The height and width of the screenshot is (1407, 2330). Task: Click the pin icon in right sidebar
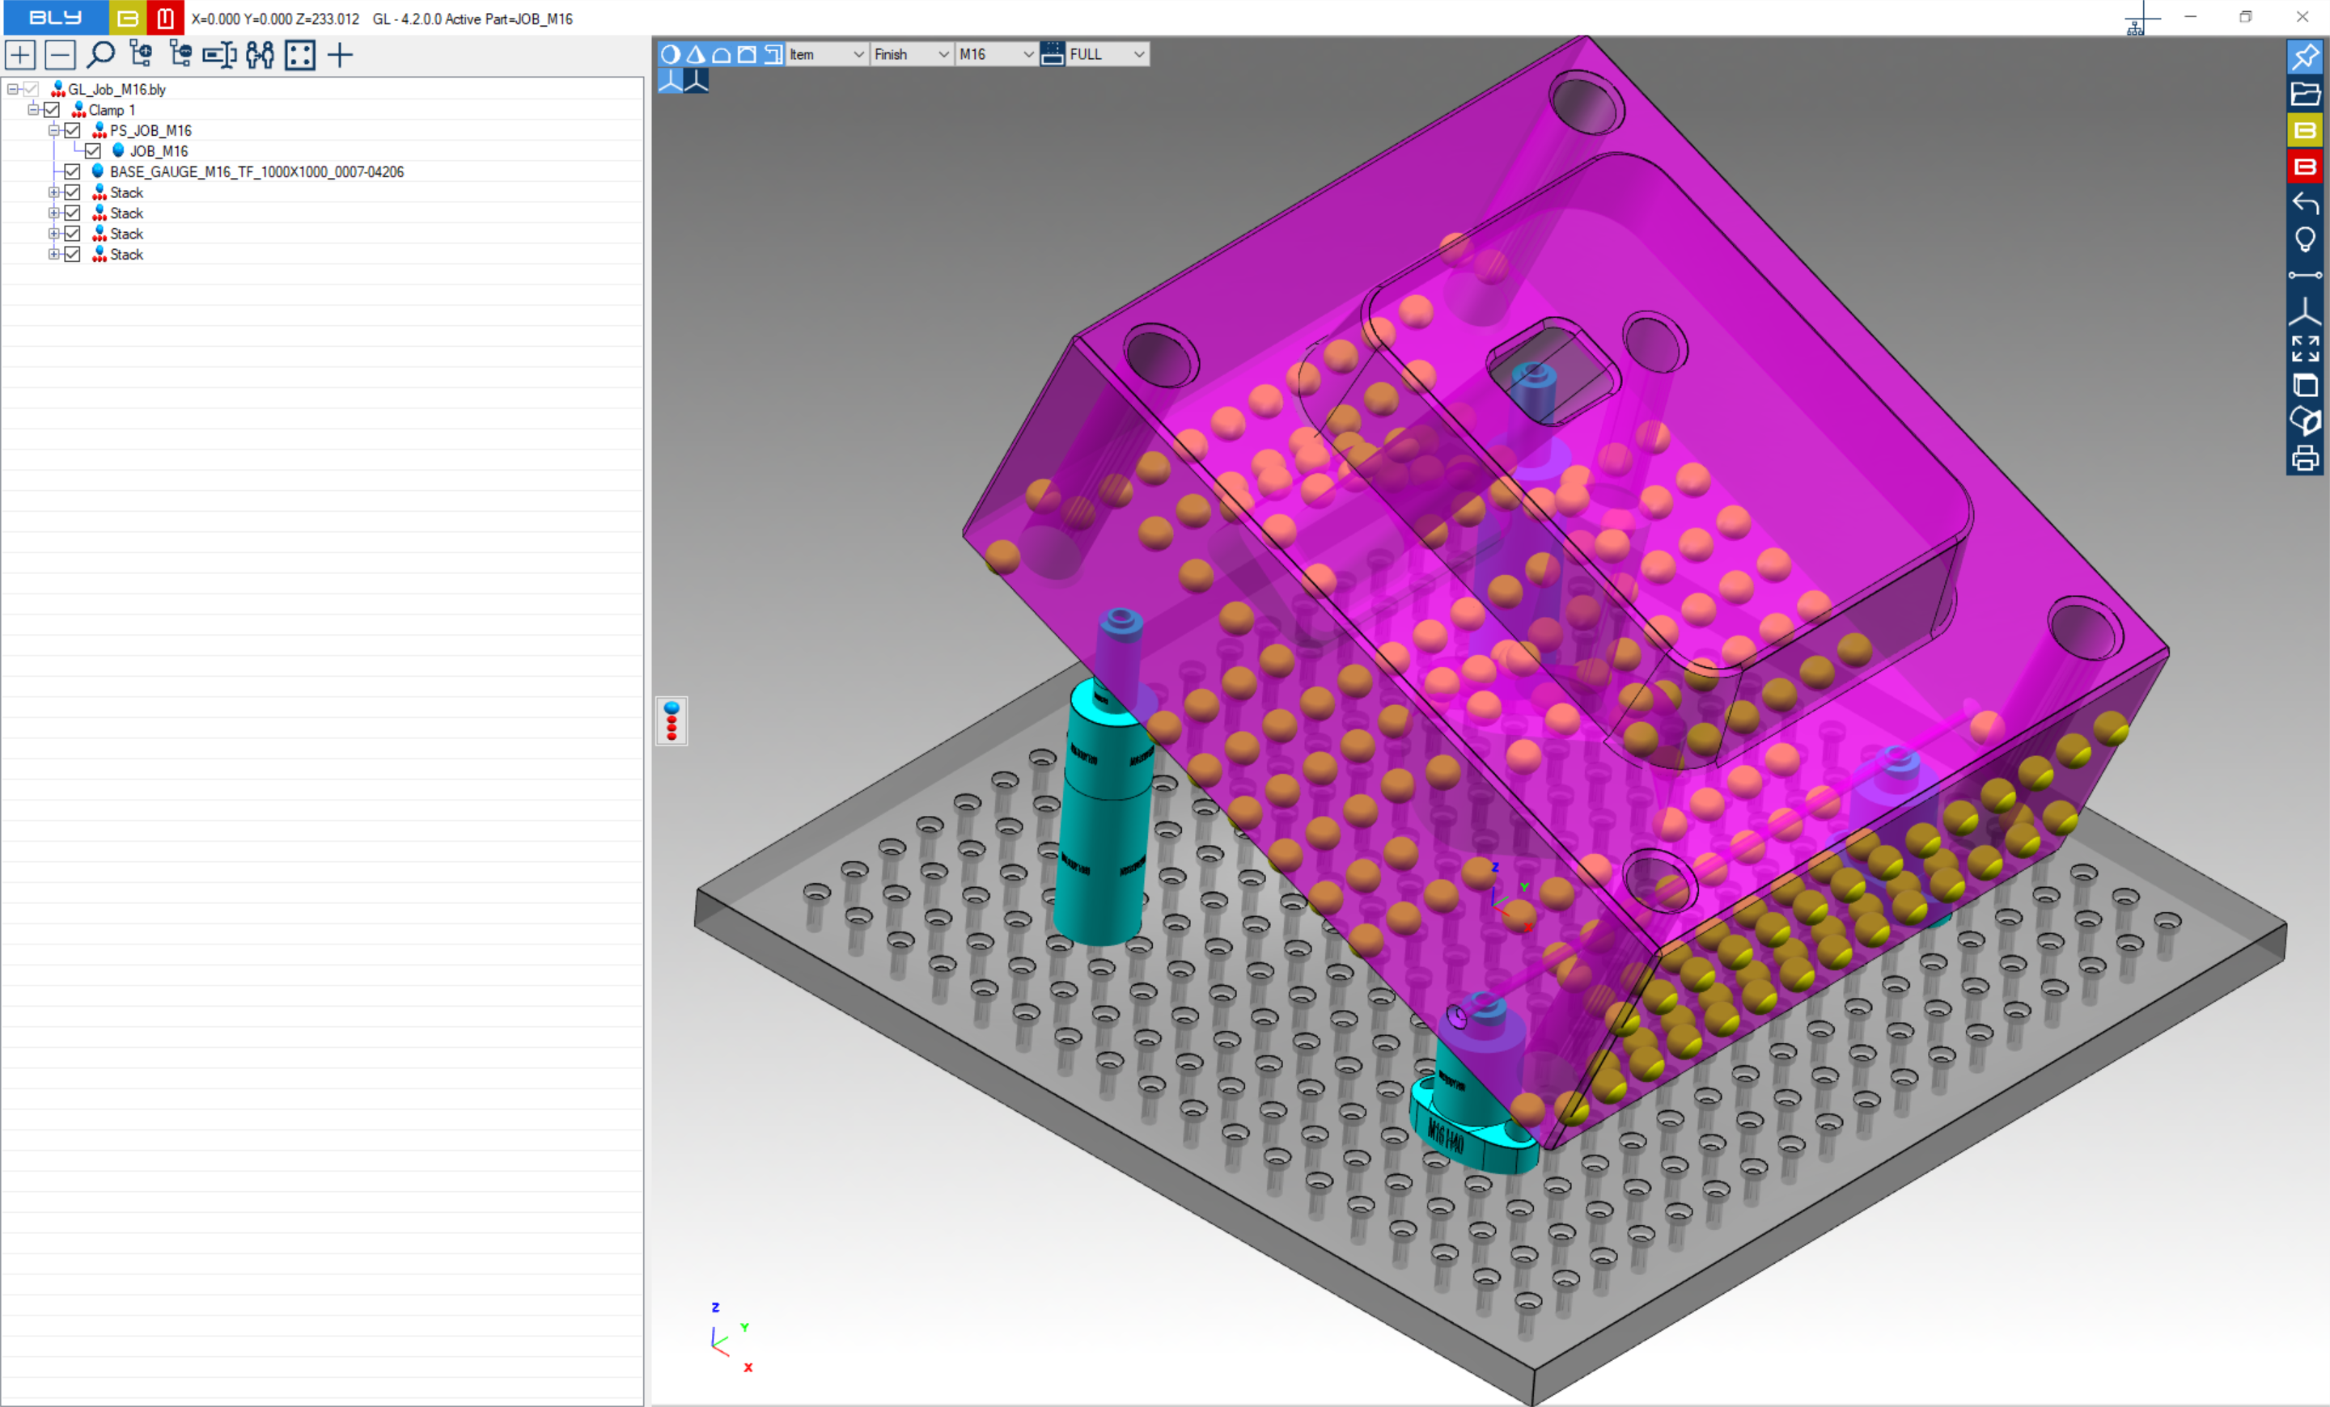point(2306,57)
